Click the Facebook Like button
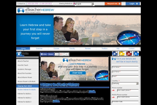Screen dimensions: 157x105 (x=44, y=54)
